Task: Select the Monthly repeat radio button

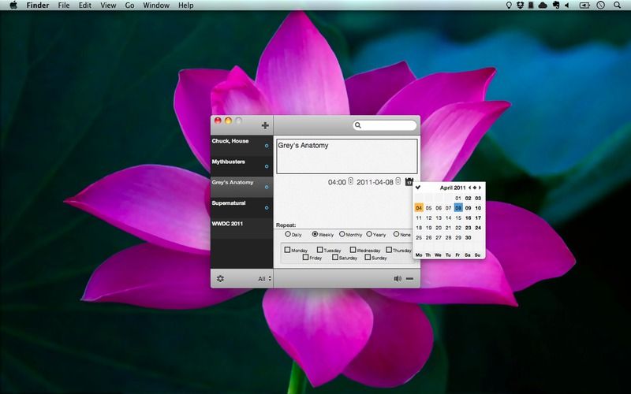Action: point(342,234)
